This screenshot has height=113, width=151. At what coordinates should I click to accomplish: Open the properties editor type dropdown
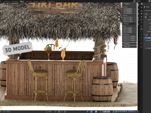tap(142, 4)
